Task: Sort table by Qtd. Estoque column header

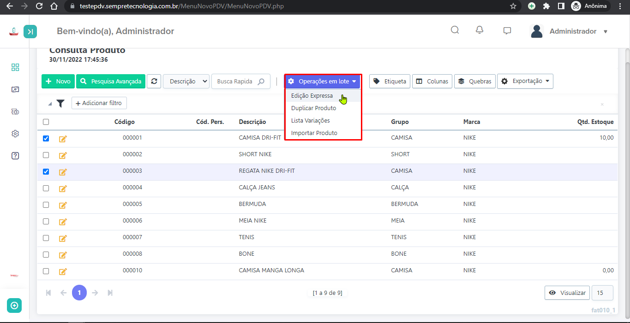Action: pyautogui.click(x=594, y=122)
